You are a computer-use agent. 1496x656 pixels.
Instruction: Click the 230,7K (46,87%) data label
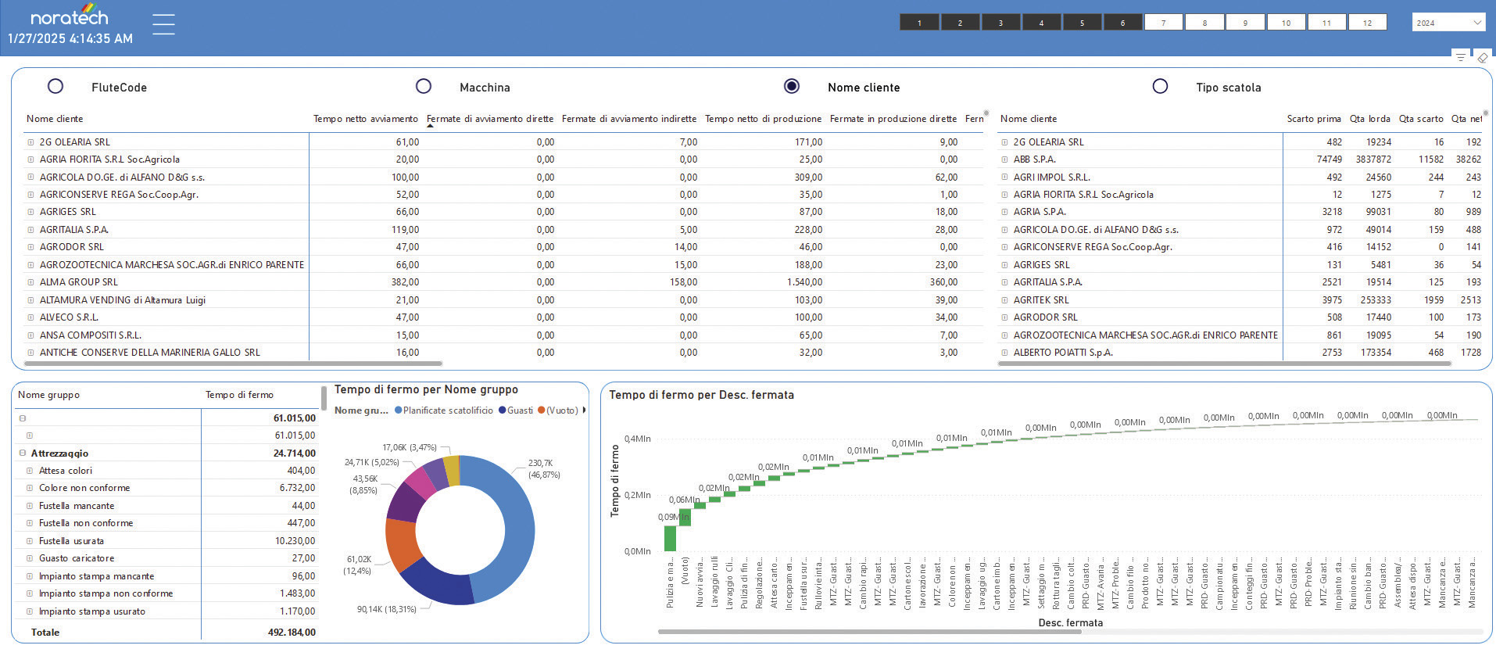tap(544, 469)
